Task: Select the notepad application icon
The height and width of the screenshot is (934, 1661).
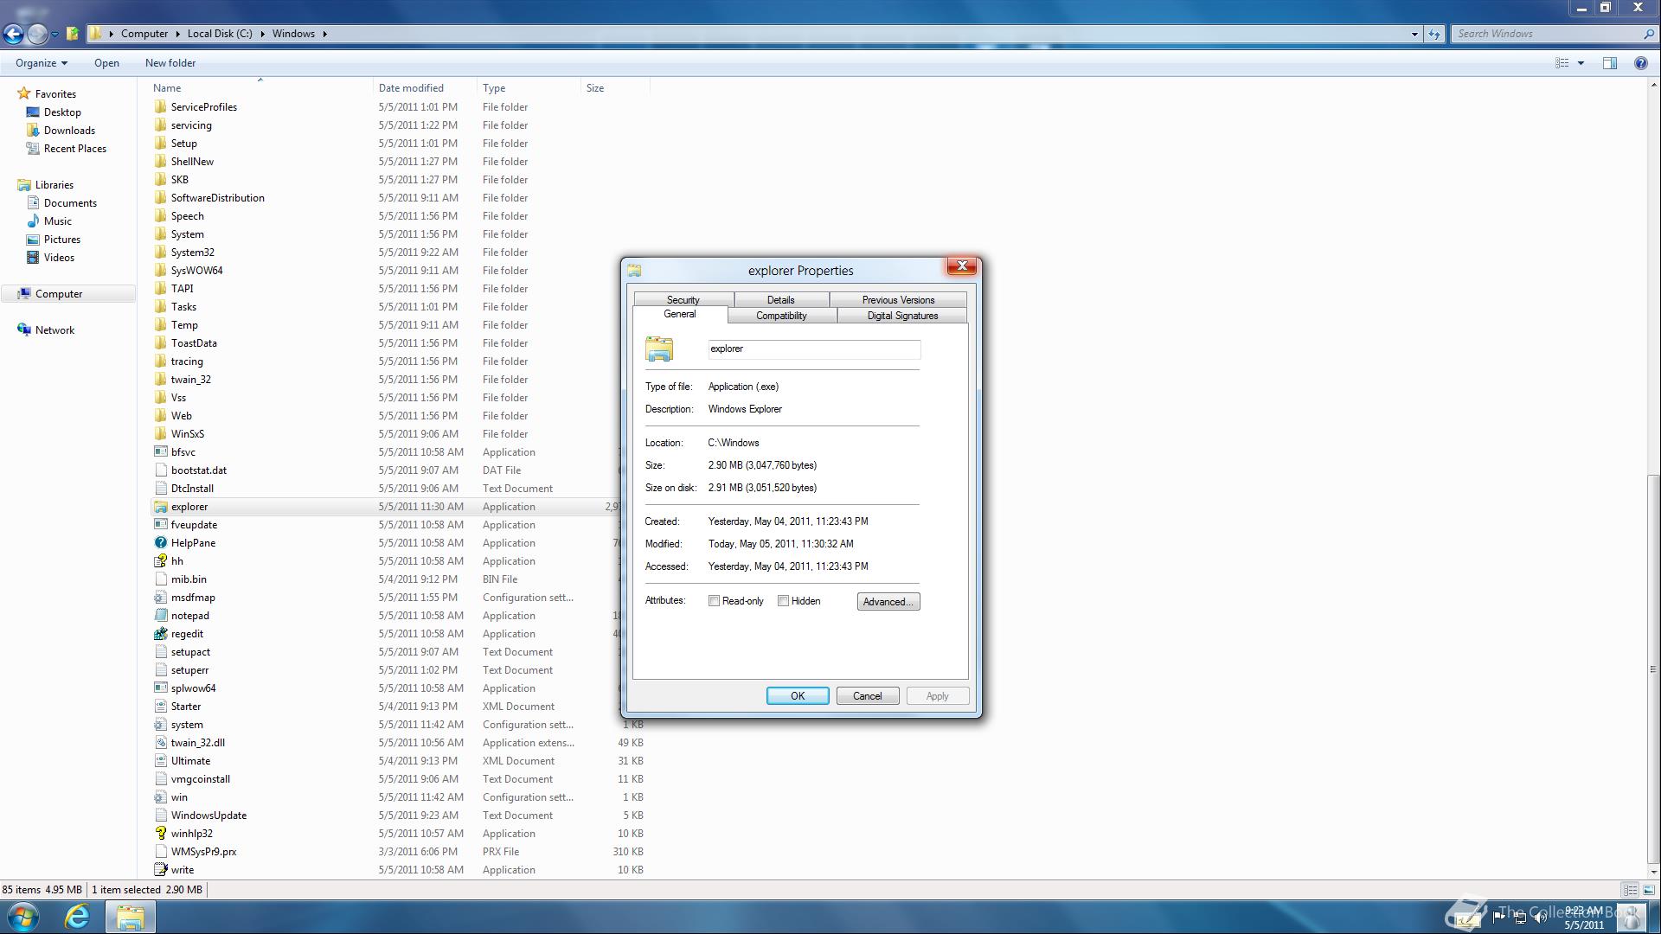Action: point(160,616)
